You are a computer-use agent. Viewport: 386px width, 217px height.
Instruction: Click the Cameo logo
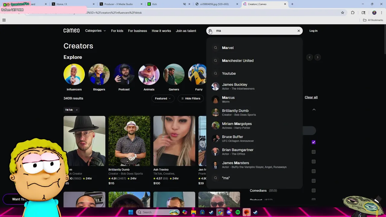point(71,31)
